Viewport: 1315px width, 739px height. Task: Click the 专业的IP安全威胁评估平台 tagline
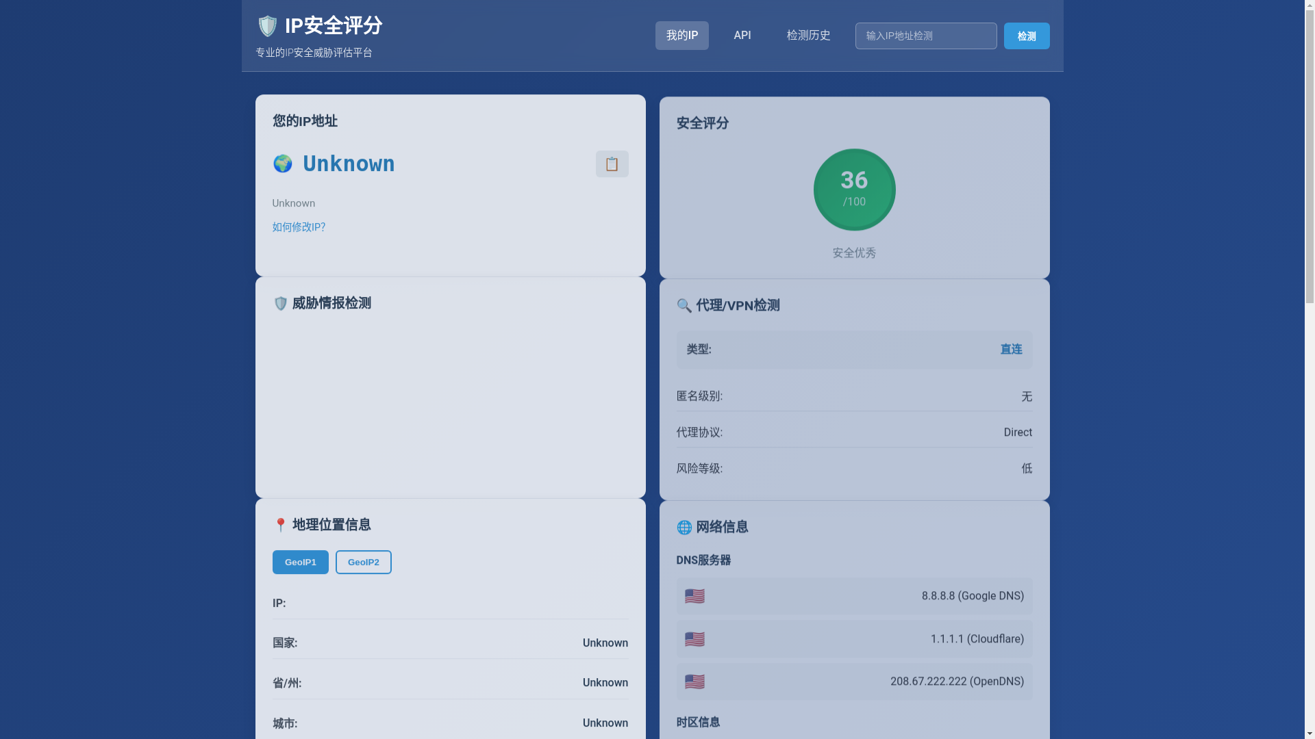(x=314, y=53)
